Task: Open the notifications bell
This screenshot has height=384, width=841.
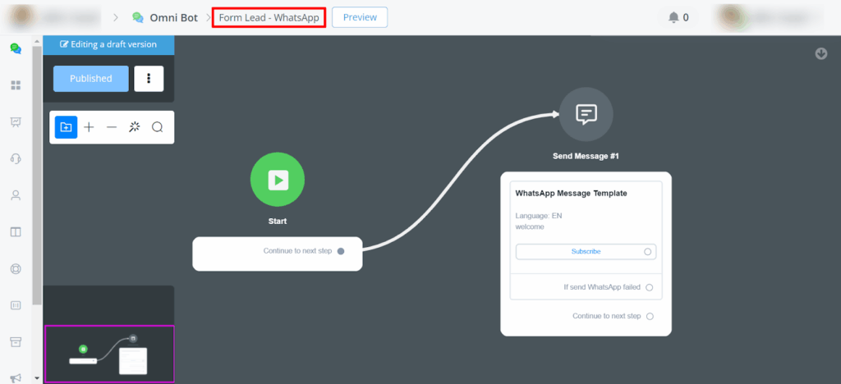Action: click(674, 17)
